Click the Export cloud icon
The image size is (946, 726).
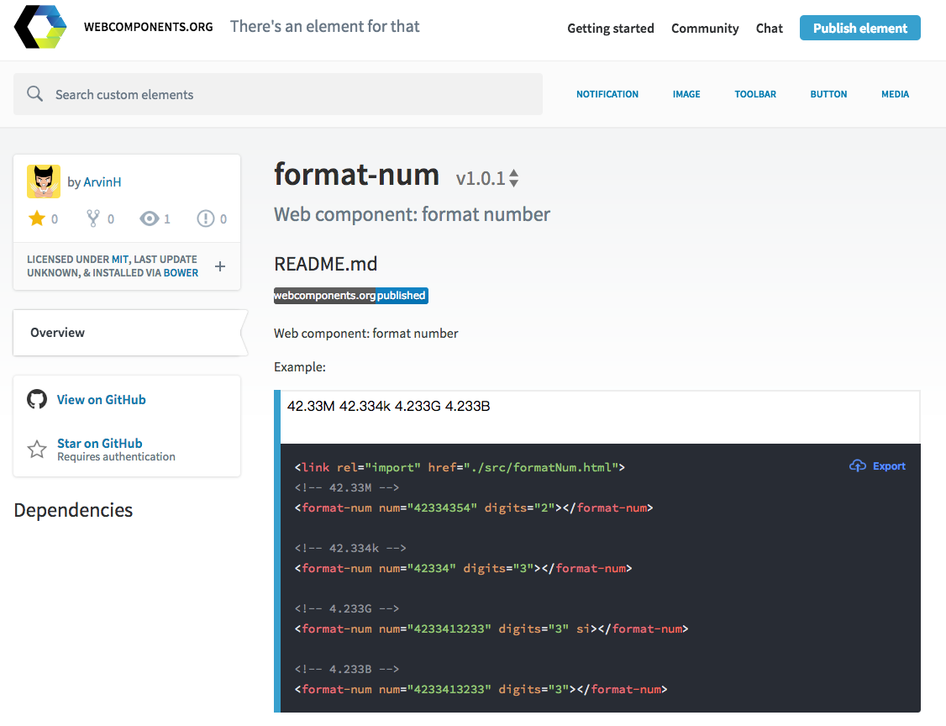coord(857,466)
